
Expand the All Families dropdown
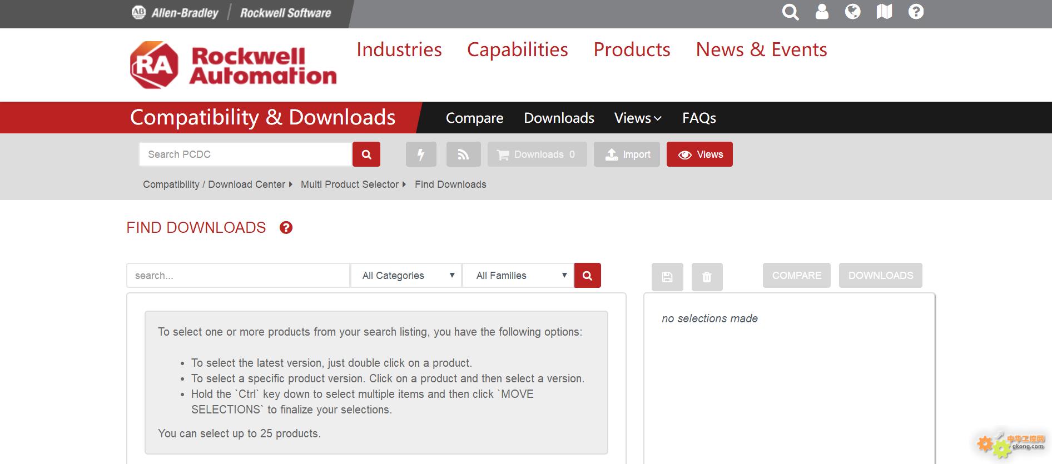pos(518,276)
